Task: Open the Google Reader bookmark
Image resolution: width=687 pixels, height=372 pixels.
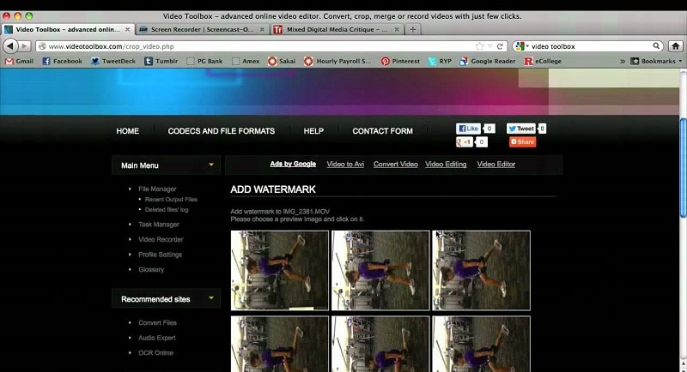Action: pyautogui.click(x=488, y=61)
